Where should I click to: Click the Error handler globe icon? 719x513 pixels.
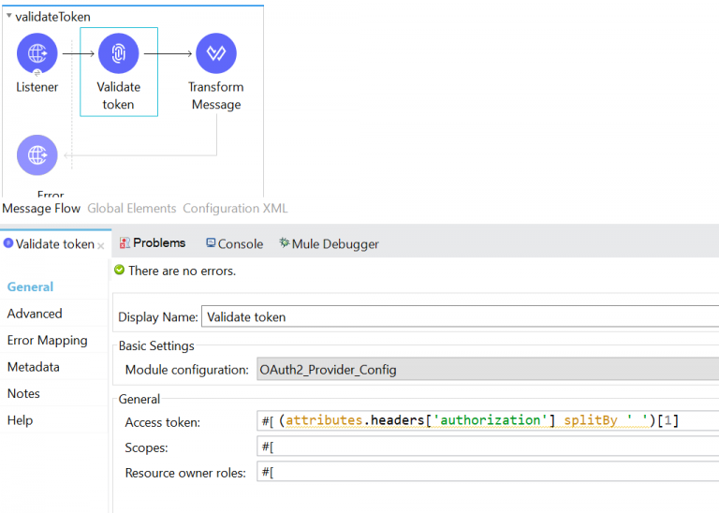click(x=37, y=154)
